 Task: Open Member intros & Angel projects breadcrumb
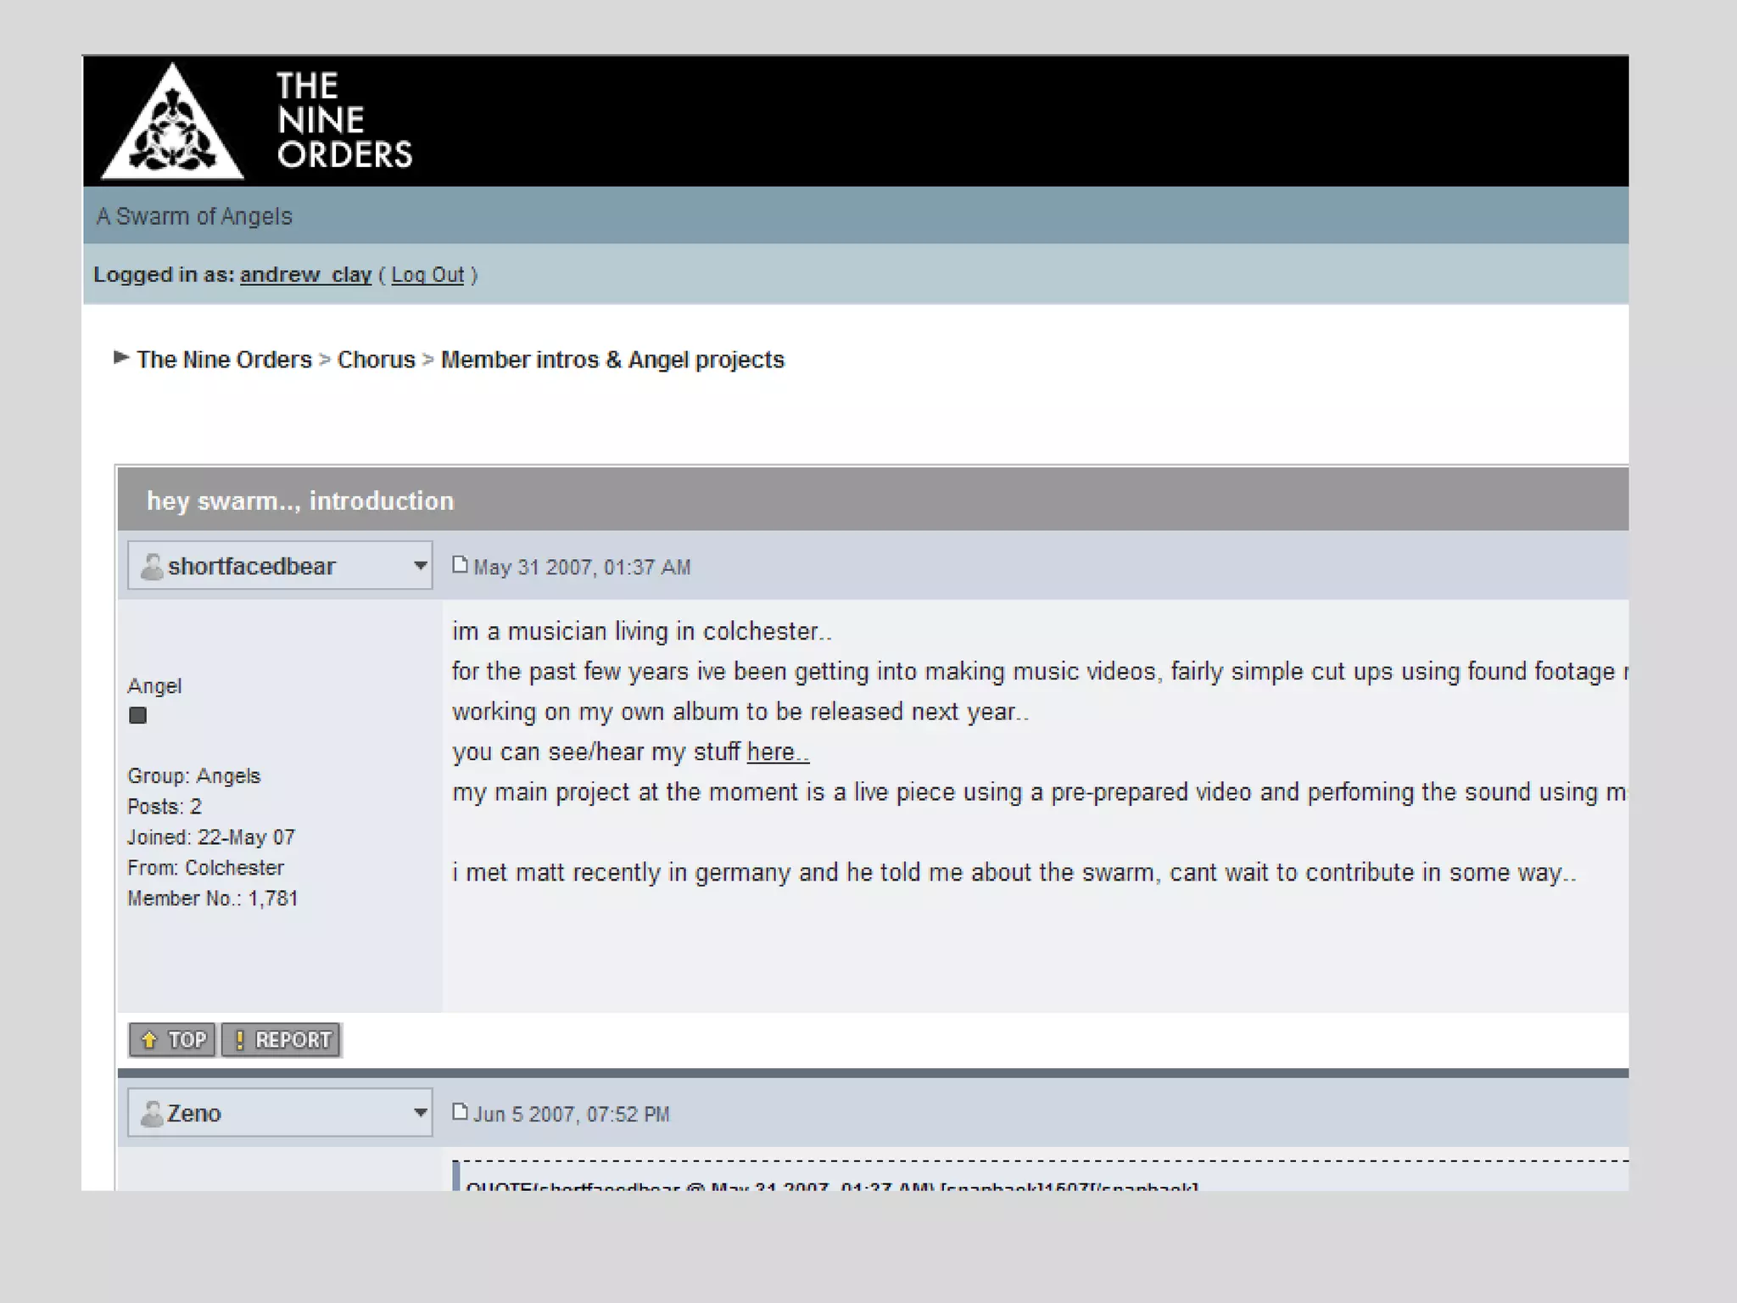[612, 360]
